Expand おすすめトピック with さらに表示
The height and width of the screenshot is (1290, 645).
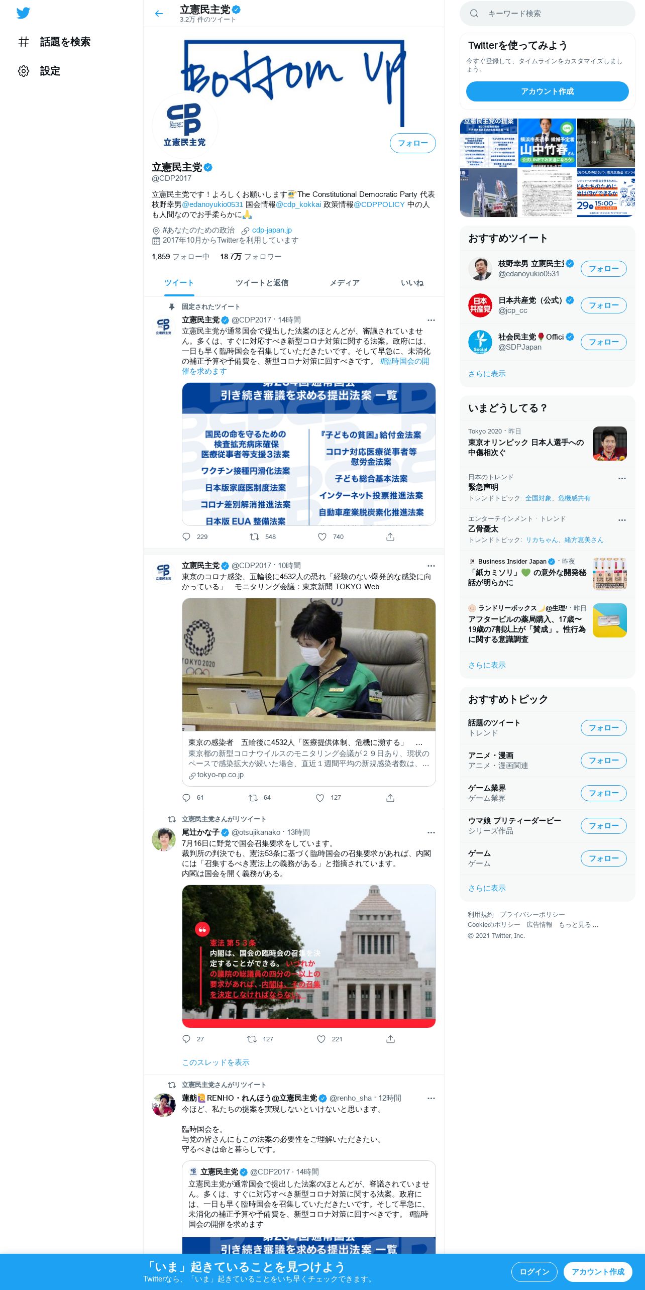[x=487, y=888]
